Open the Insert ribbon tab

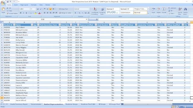tap(16, 5)
